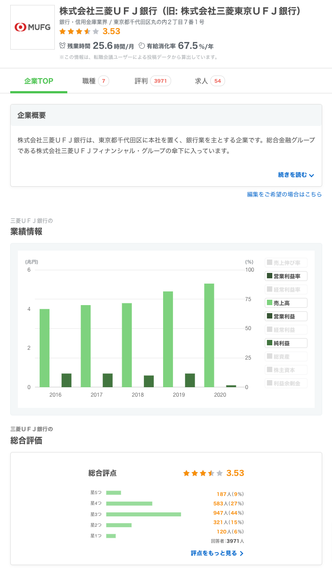This screenshot has width=332, height=570.
Task: Click the 回答者:3971人 text
Action: pos(228,541)
